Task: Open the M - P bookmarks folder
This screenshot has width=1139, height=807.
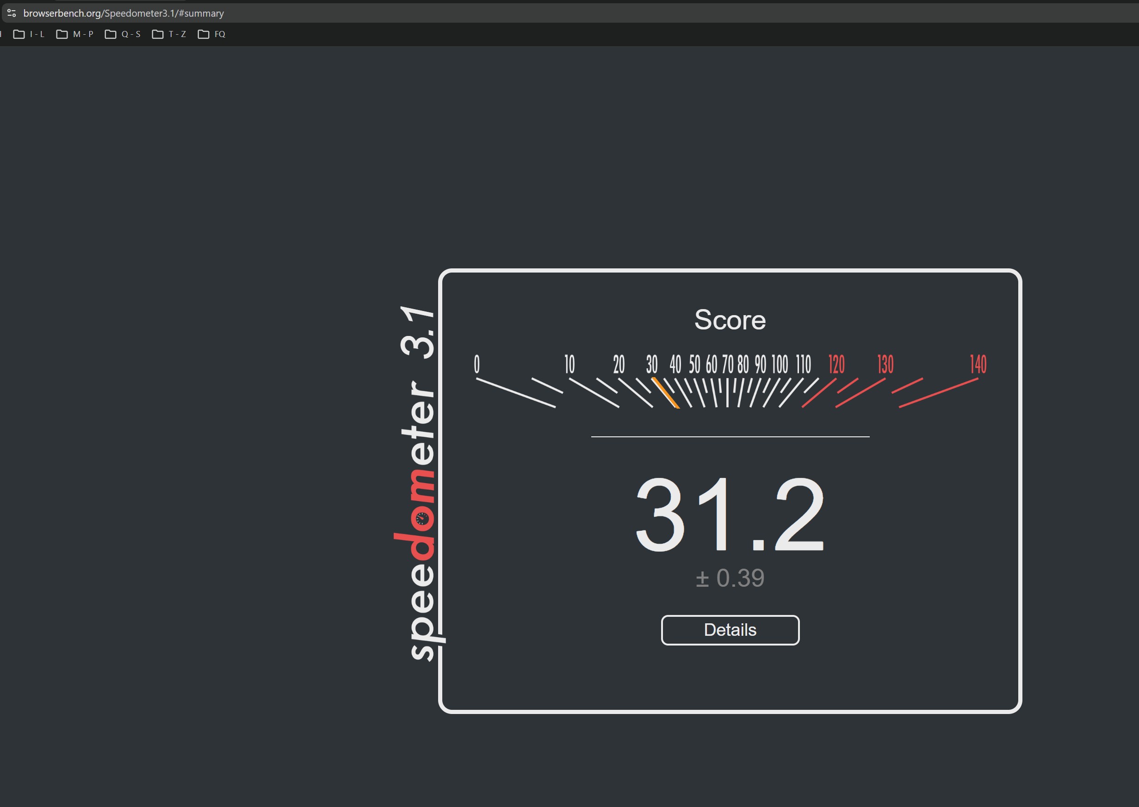Action: (x=75, y=34)
